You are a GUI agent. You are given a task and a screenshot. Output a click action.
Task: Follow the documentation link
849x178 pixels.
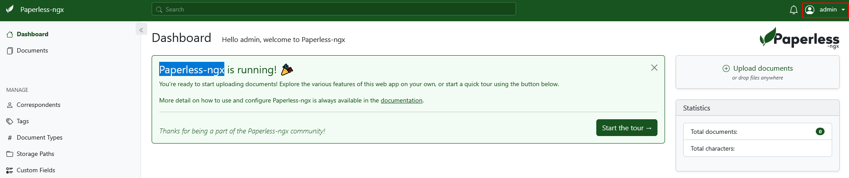401,100
